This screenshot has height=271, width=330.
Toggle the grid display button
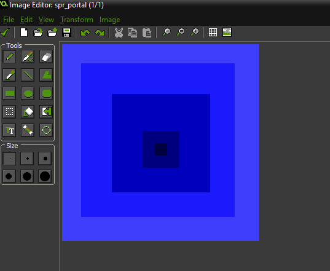coord(213,33)
